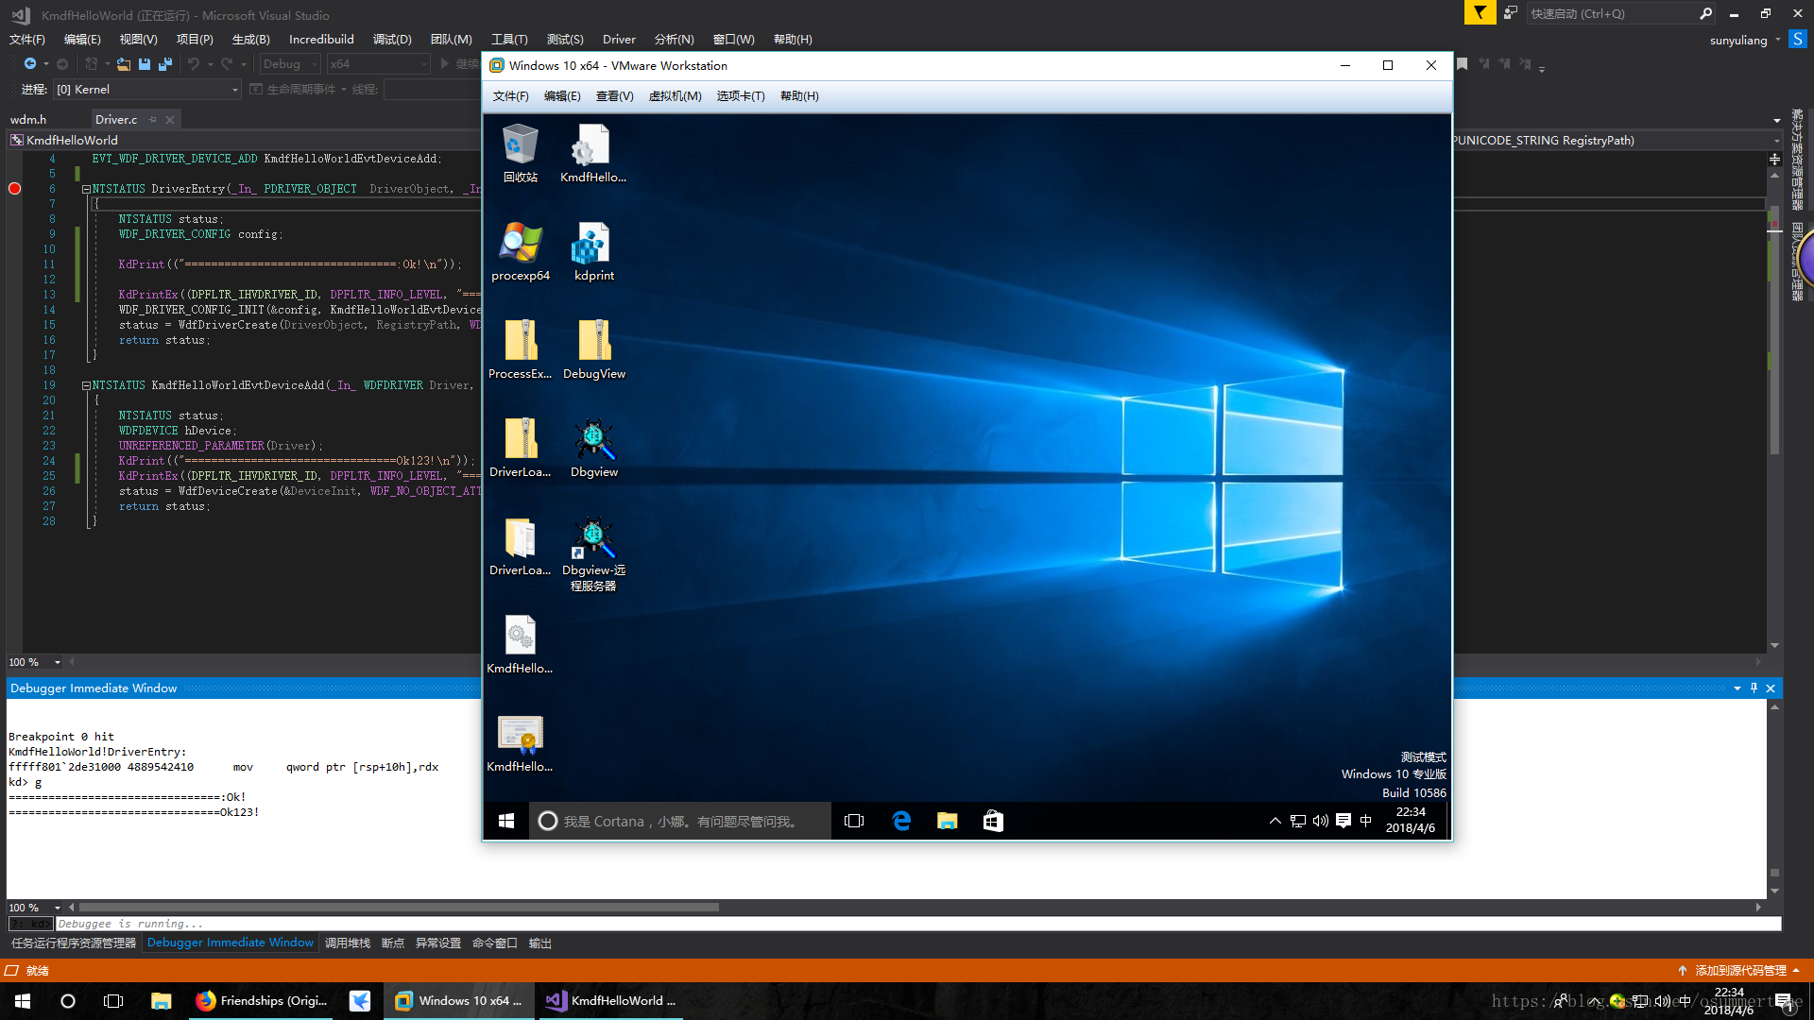1814x1020 pixels.
Task: Open the sunyuliang account dropdown
Action: [1745, 40]
